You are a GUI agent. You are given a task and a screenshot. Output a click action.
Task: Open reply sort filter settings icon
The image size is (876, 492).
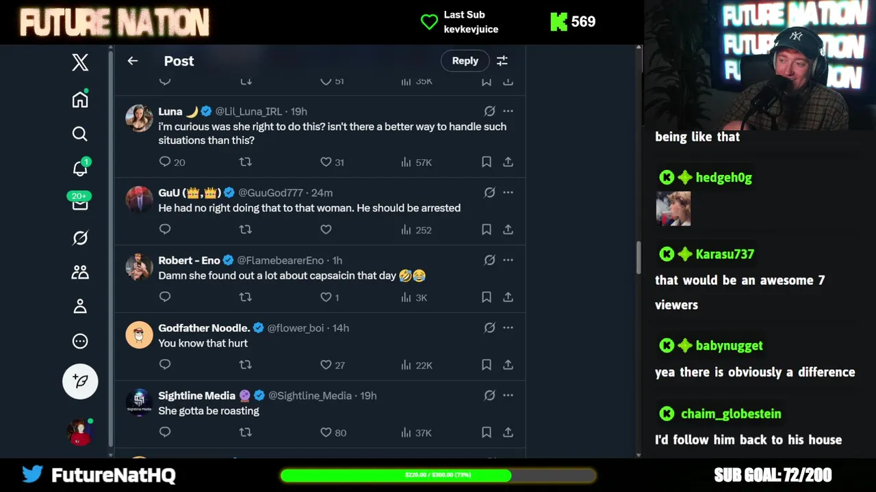tap(502, 61)
